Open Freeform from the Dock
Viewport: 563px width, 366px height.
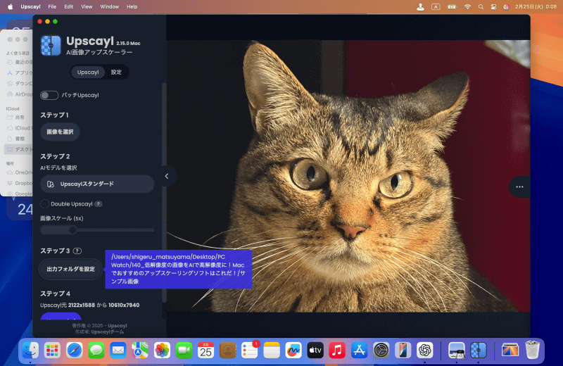pyautogui.click(x=293, y=351)
